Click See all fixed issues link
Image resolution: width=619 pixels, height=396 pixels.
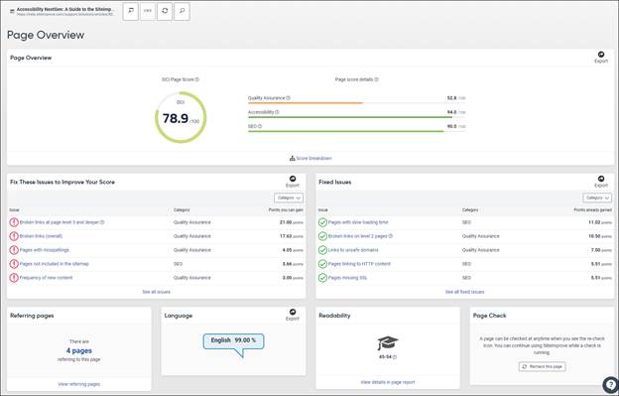tap(464, 292)
